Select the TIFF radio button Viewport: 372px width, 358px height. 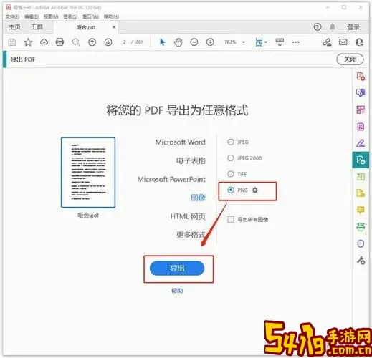pyautogui.click(x=231, y=174)
